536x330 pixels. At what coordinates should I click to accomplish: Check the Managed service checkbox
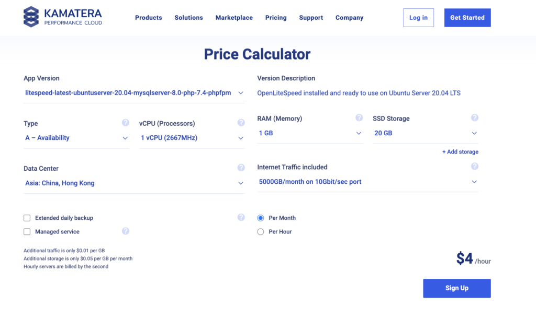tap(27, 231)
